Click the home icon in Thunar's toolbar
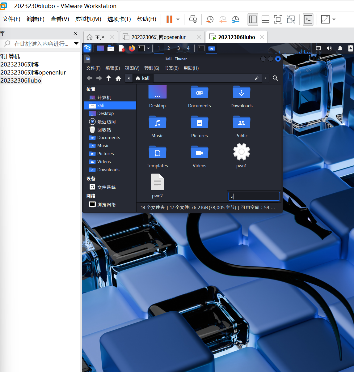Viewport: 354px width, 372px height. (118, 78)
